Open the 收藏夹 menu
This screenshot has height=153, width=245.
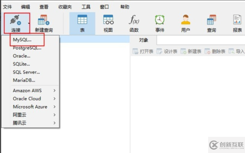point(65,7)
